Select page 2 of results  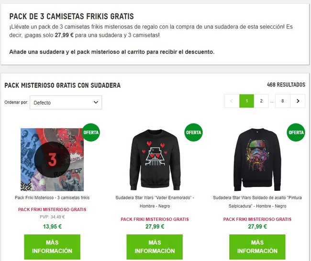point(261,101)
